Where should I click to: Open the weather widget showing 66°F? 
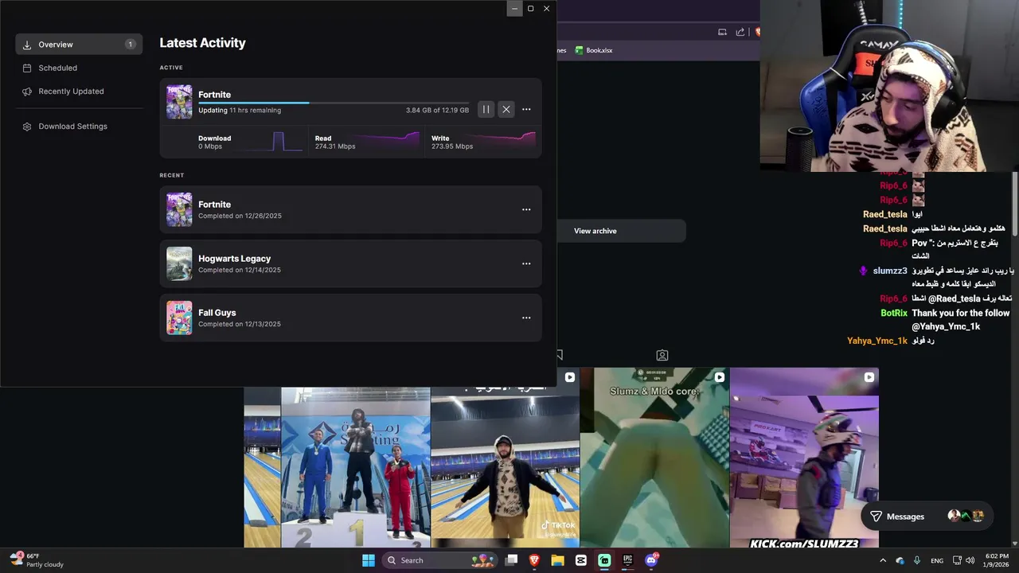coord(36,560)
